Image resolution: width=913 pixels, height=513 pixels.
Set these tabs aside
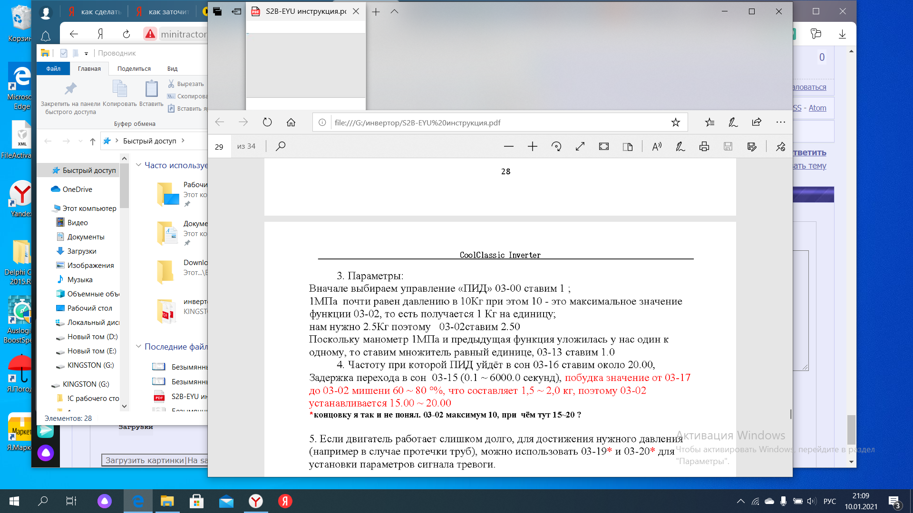pyautogui.click(x=236, y=11)
